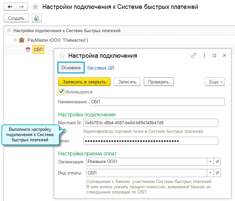Screen dimensions: 235x201
Task: Star the Настройка подключения dialog
Action: (62, 55)
